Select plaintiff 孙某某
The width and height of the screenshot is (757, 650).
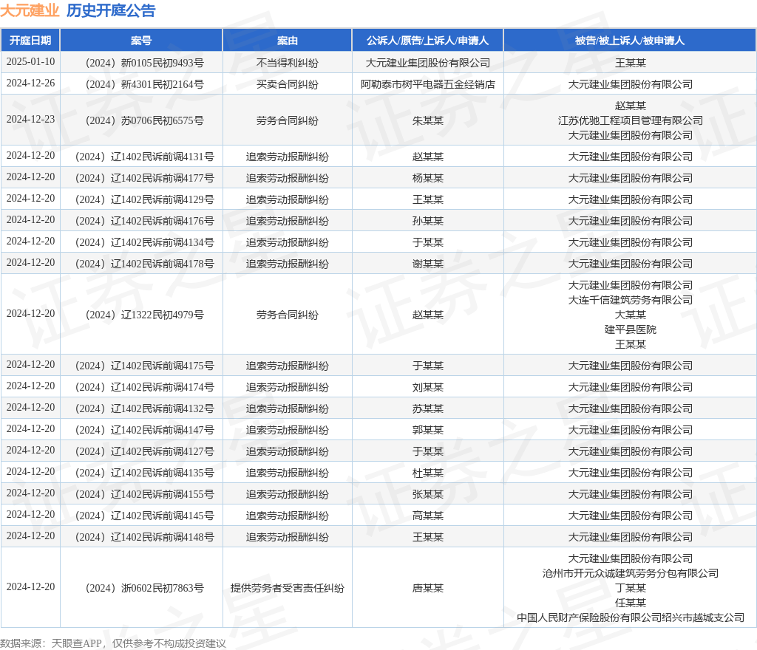[x=428, y=221]
